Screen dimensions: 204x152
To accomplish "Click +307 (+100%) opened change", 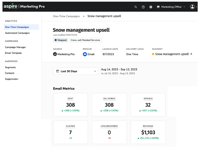I will pyautogui.click(x=148, y=111).
